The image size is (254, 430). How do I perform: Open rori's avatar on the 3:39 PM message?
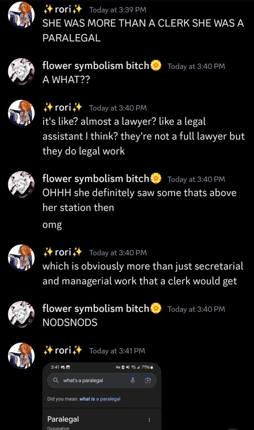click(x=22, y=14)
